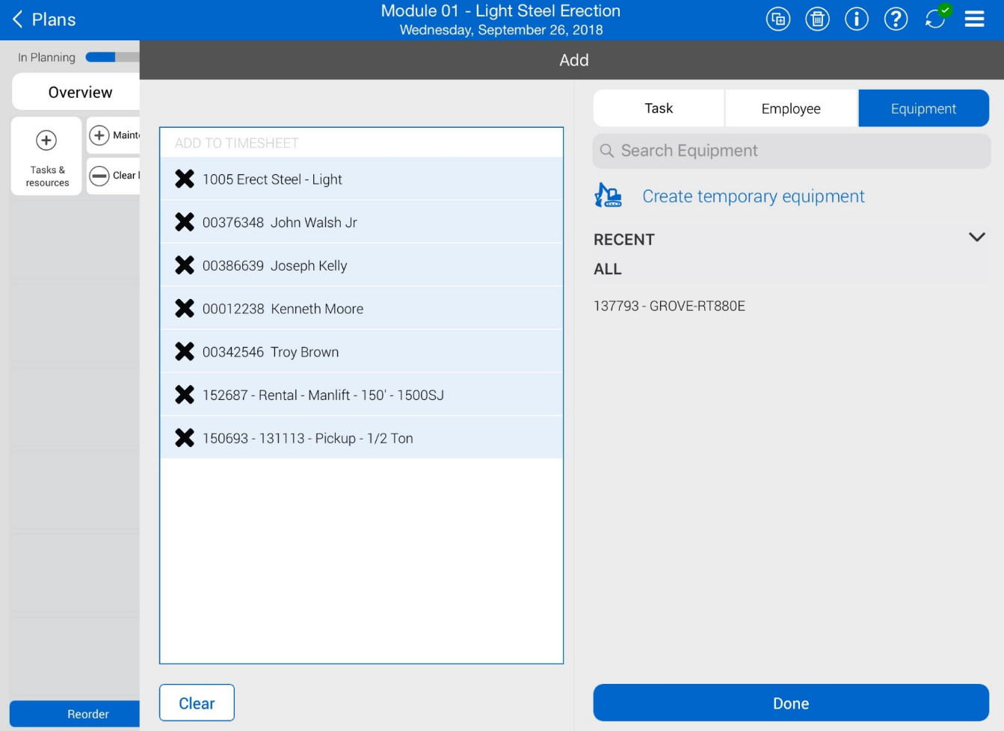Click the sync status icon

point(935,19)
